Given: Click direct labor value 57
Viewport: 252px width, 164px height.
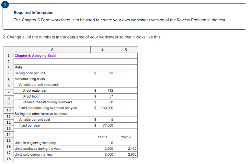Looking at the screenshot, I should [x=111, y=96].
